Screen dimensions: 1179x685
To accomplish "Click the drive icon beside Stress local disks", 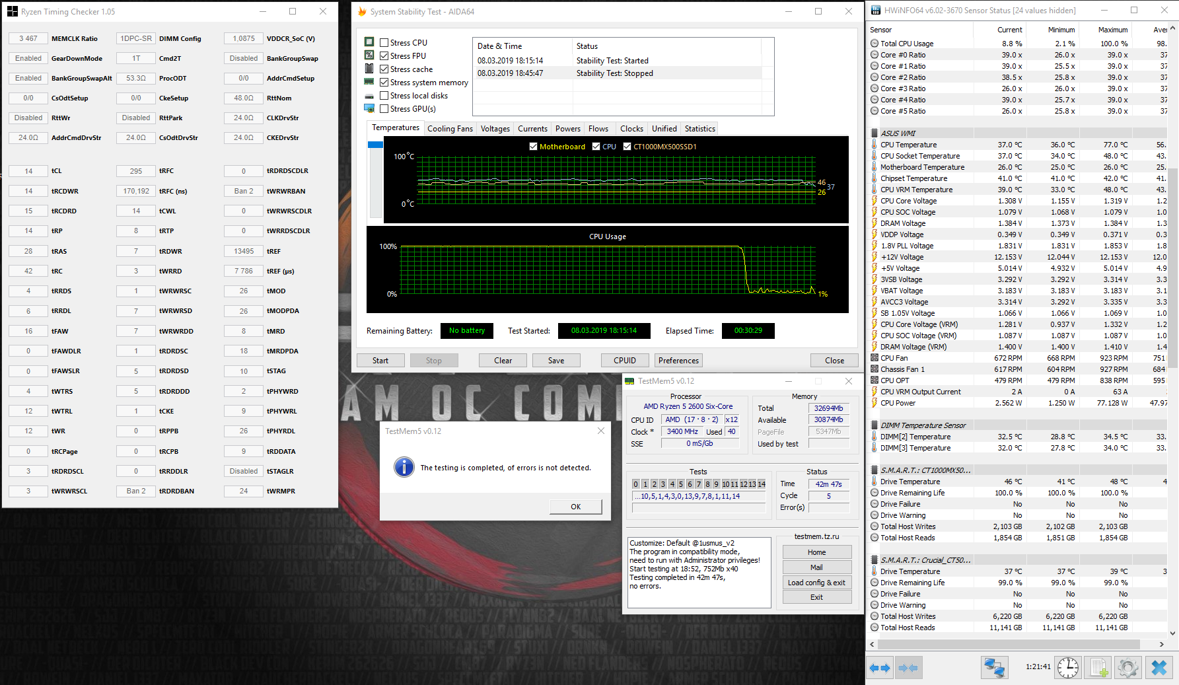I will pos(369,96).
